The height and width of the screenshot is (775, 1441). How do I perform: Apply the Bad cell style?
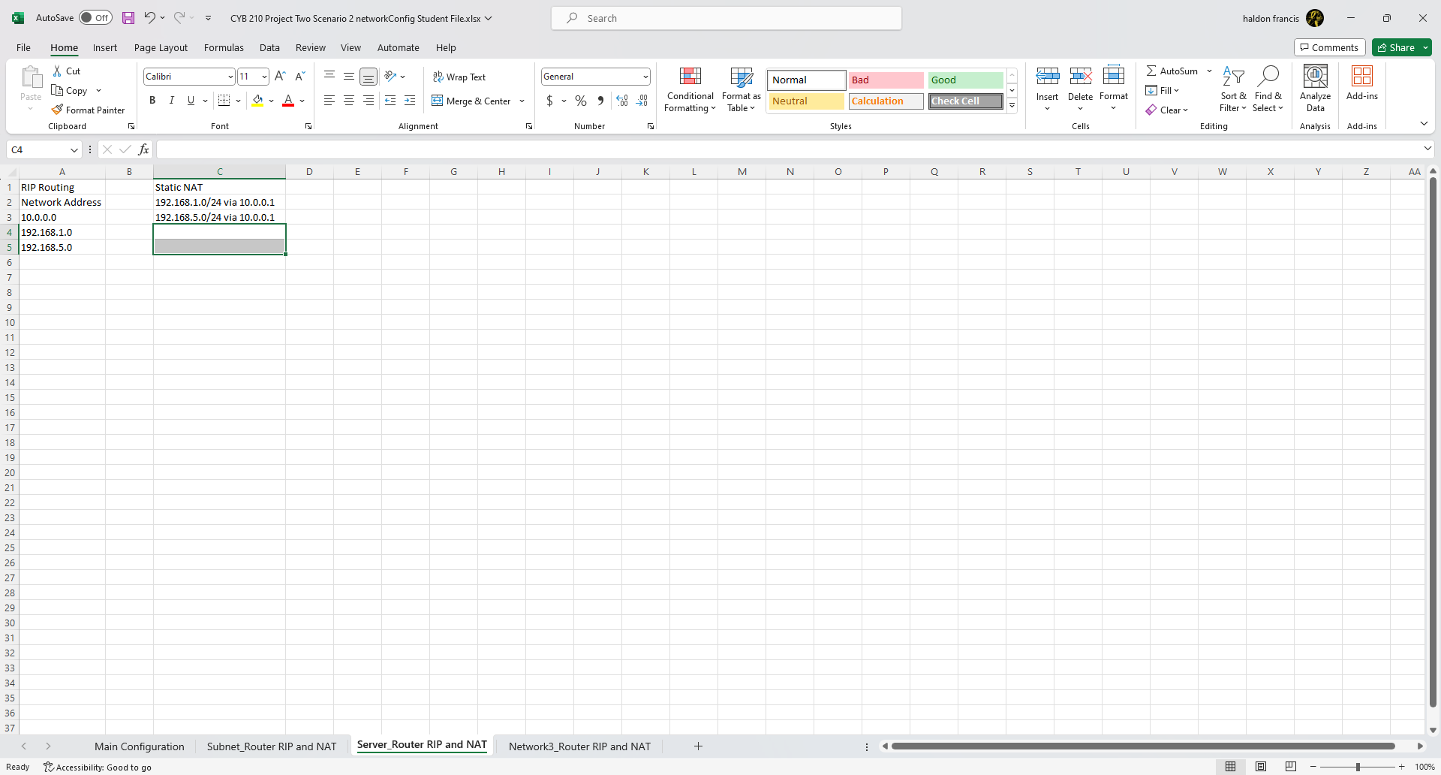886,80
